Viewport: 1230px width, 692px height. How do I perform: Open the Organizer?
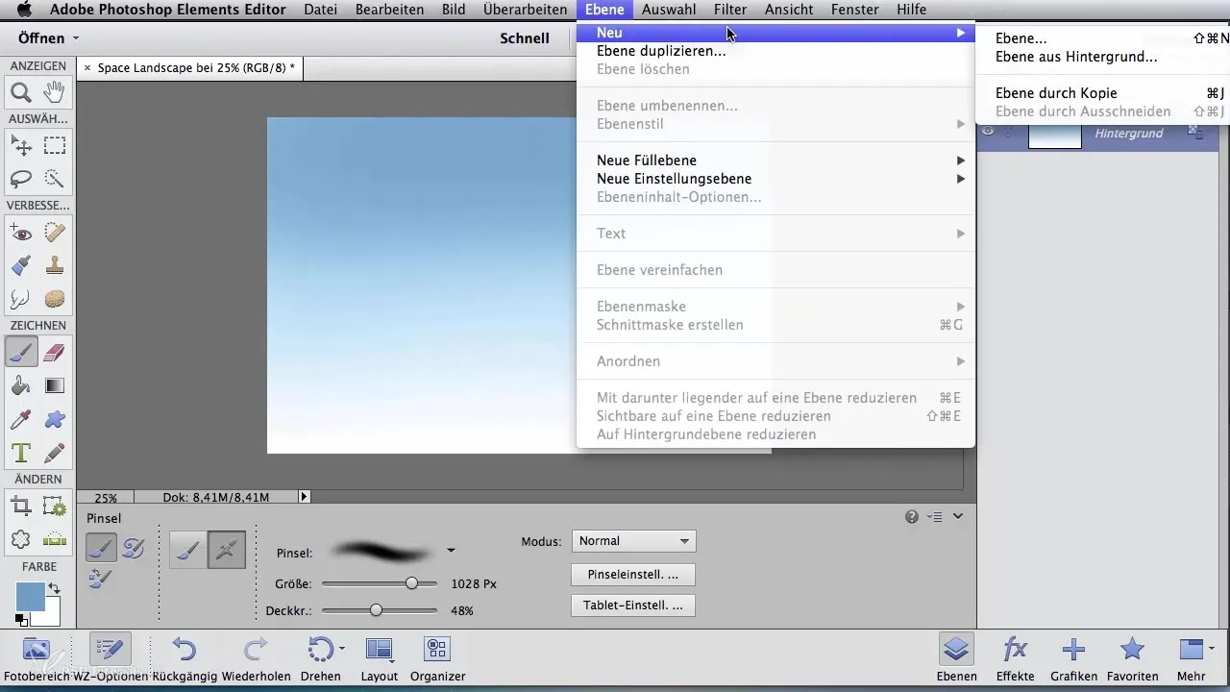point(437,659)
